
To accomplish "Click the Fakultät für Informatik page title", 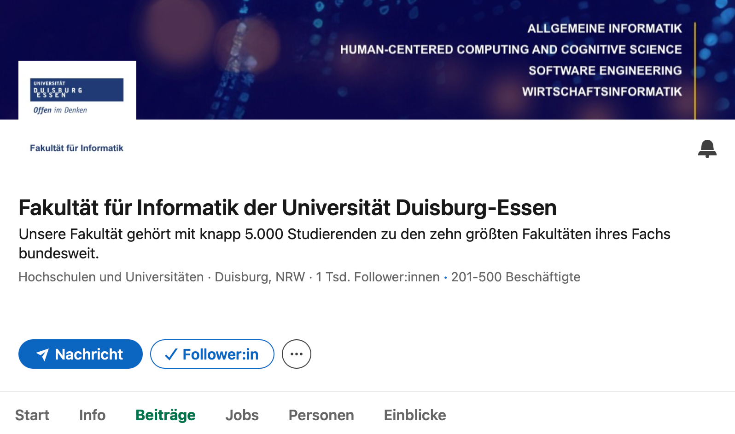I will coord(287,208).
